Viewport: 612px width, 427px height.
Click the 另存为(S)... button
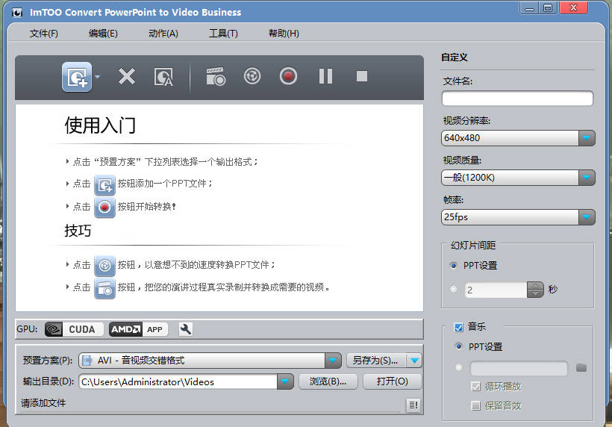click(376, 361)
